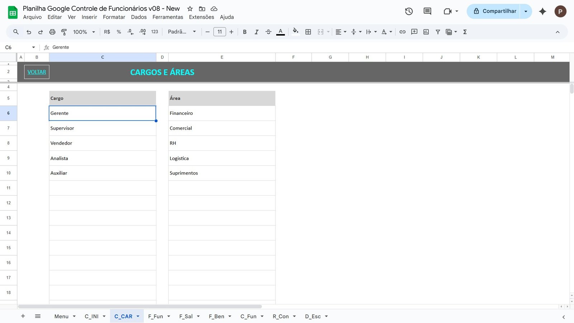Click the VOLTAR link
Image resolution: width=574 pixels, height=323 pixels.
(36, 72)
